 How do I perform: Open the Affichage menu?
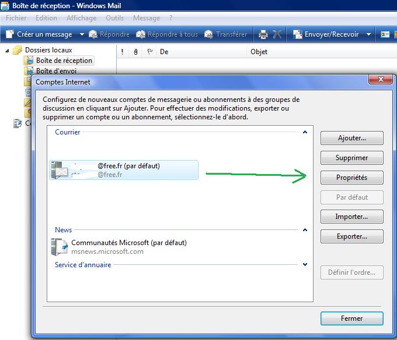click(81, 18)
